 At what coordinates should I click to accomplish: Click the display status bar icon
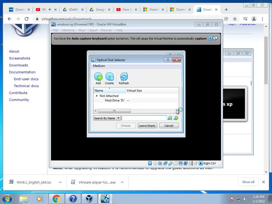click(180, 163)
